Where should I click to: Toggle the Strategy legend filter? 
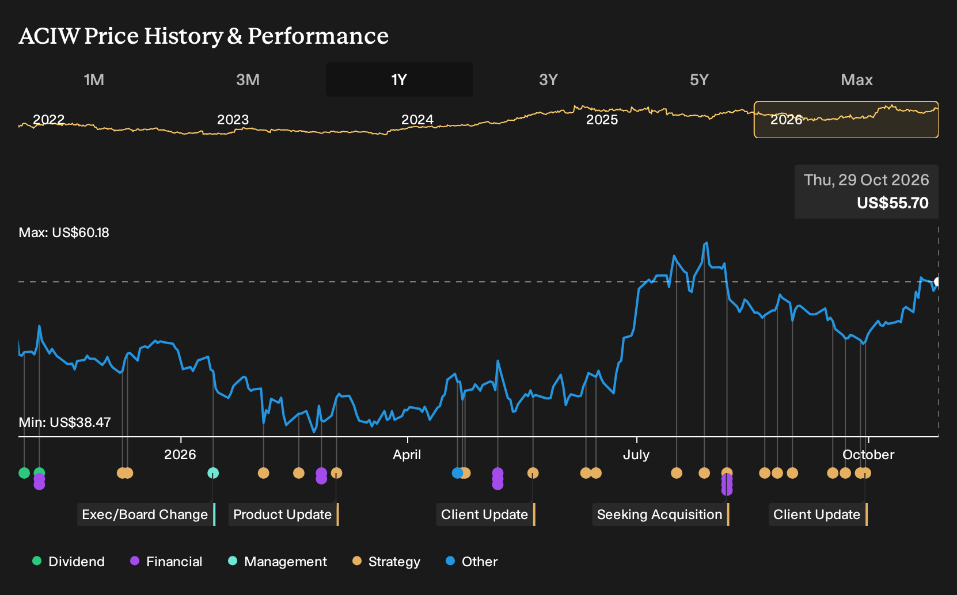(386, 562)
